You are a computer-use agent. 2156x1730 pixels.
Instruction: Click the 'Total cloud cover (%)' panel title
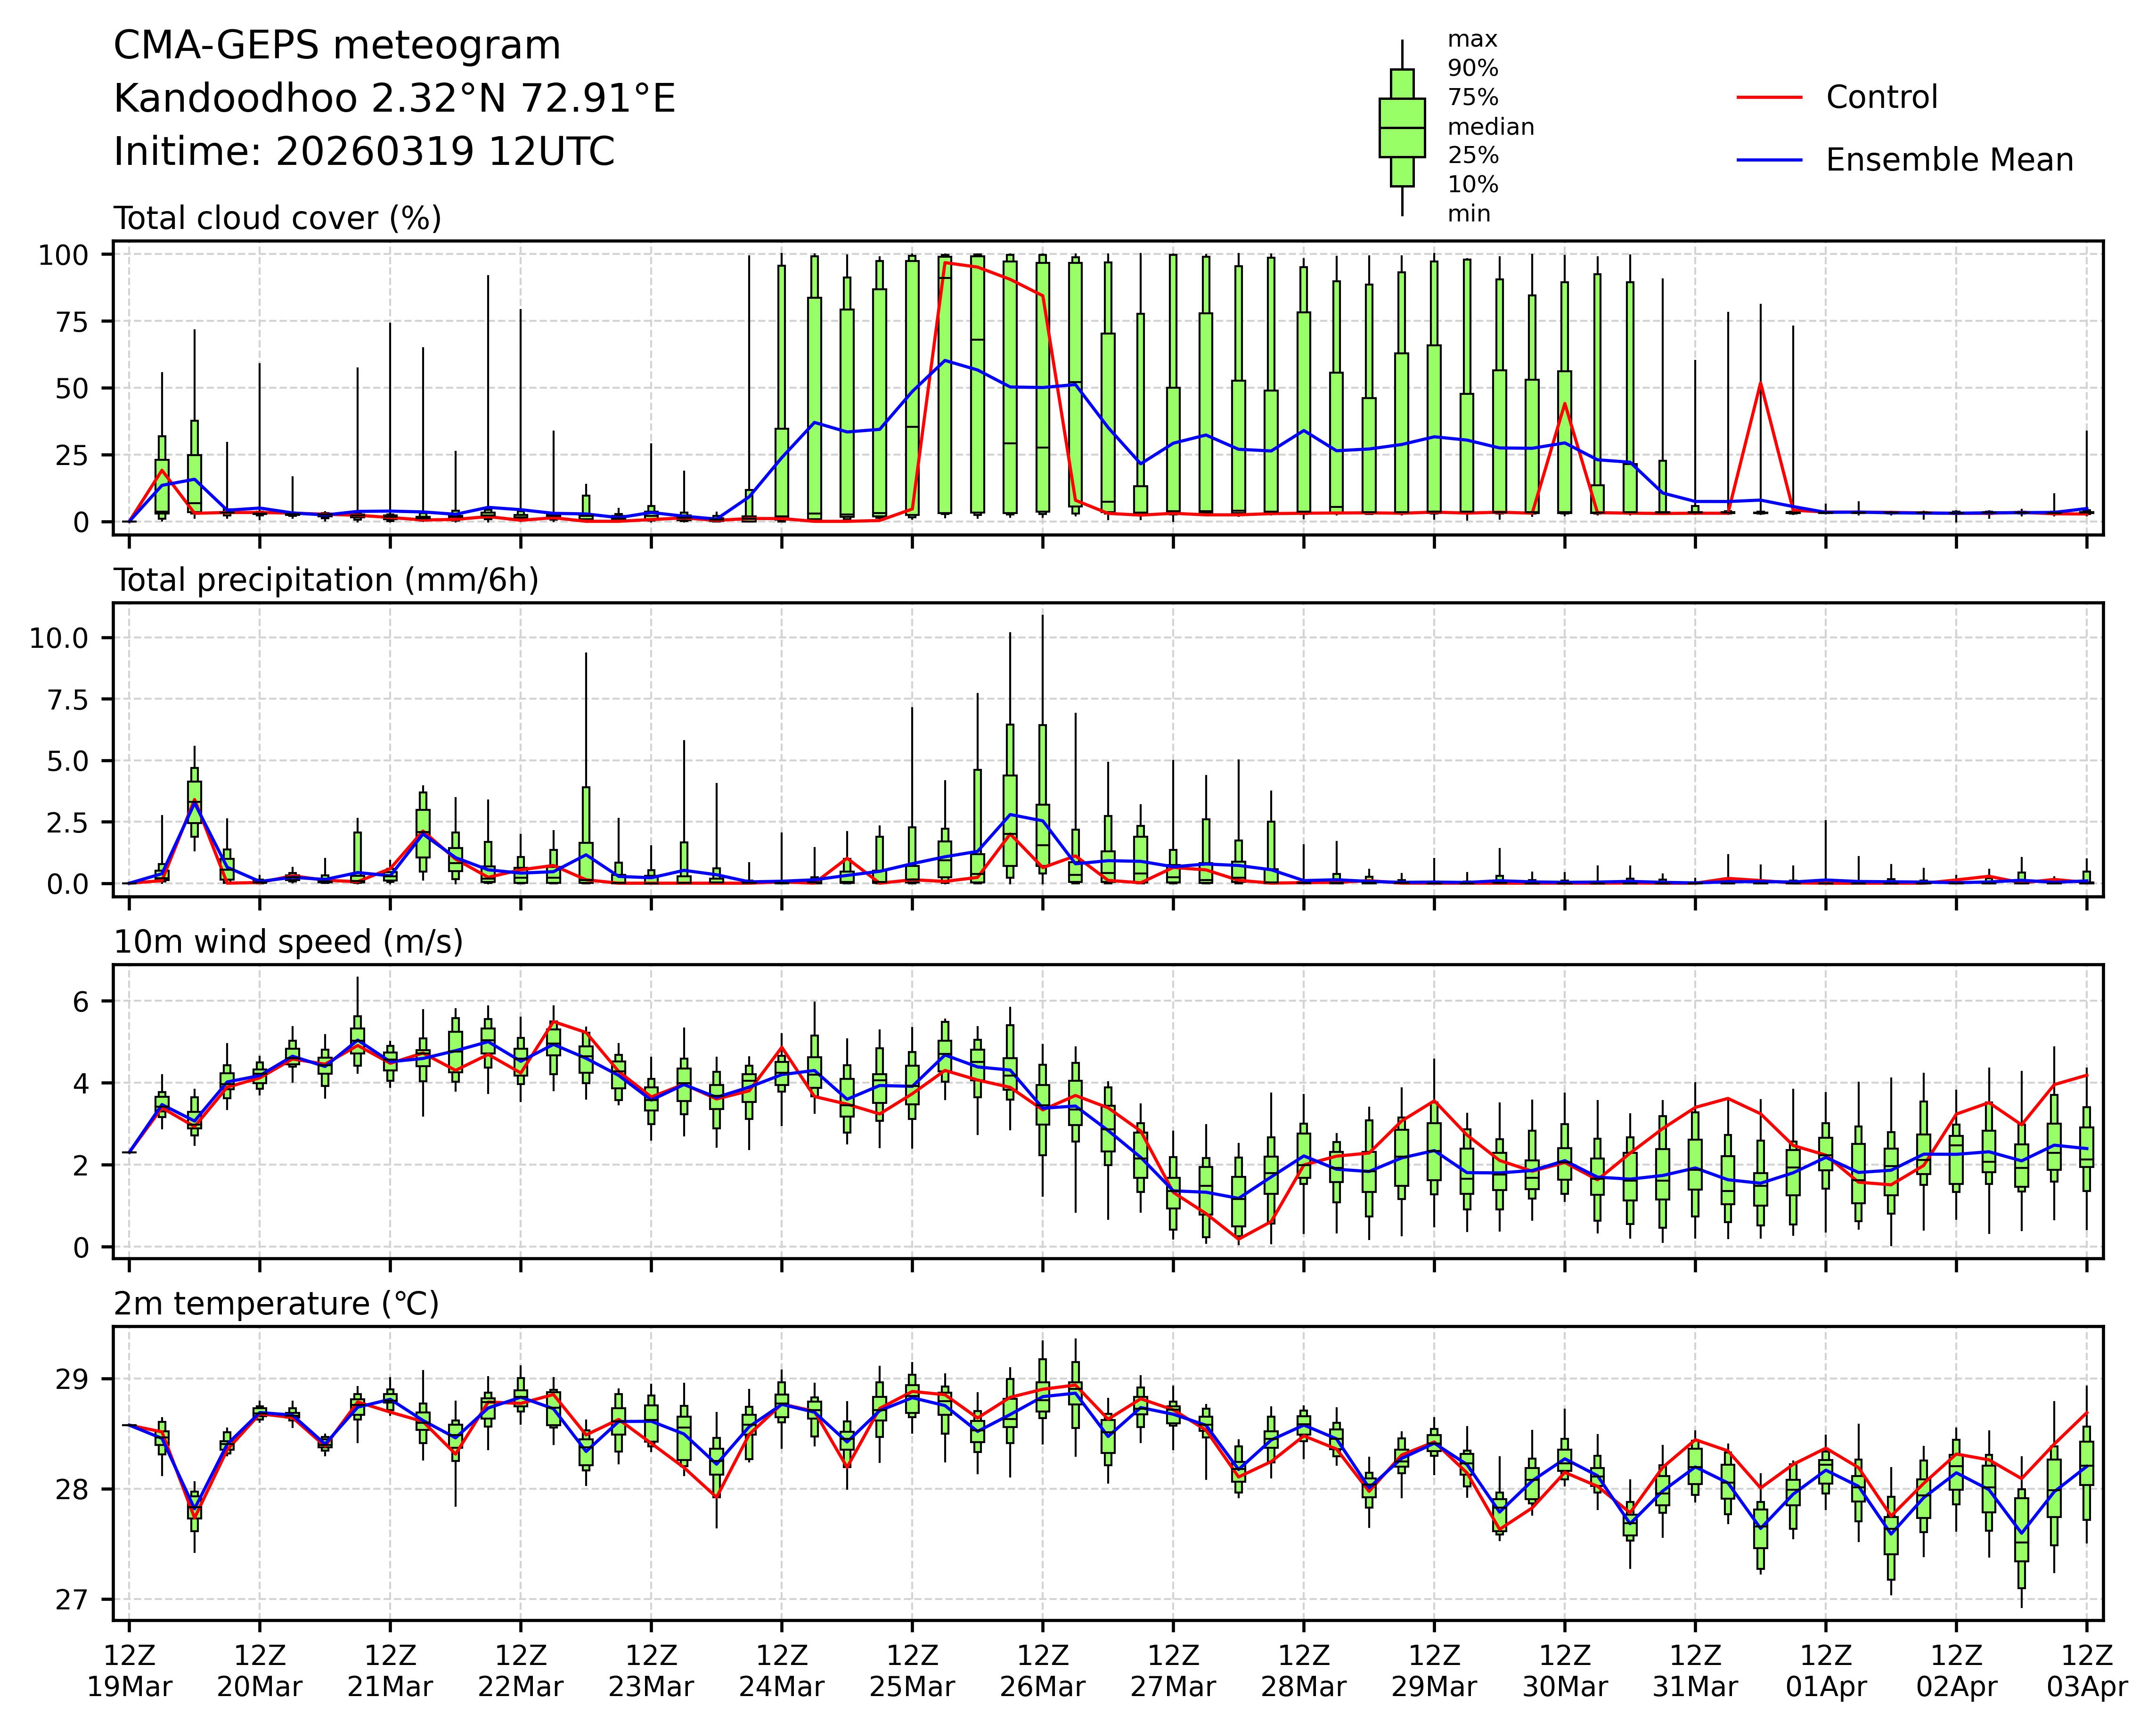pos(277,218)
